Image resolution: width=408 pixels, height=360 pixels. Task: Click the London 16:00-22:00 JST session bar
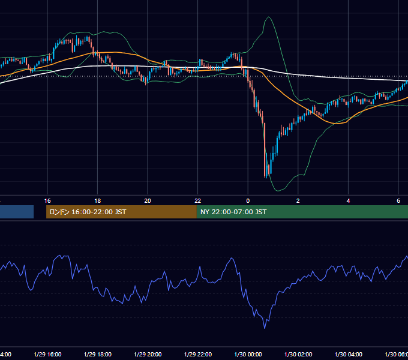[x=121, y=212]
